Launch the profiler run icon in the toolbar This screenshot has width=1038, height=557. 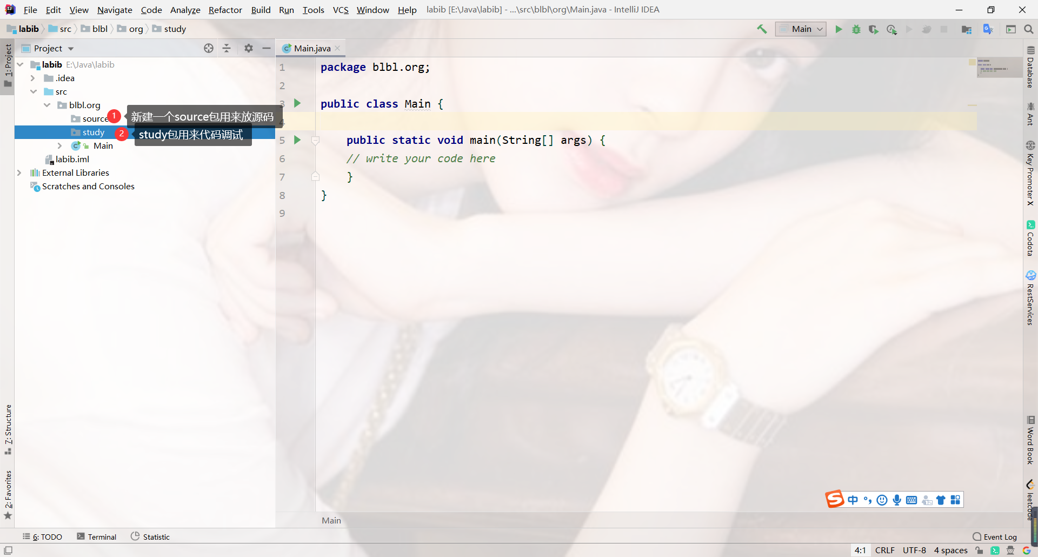point(891,29)
